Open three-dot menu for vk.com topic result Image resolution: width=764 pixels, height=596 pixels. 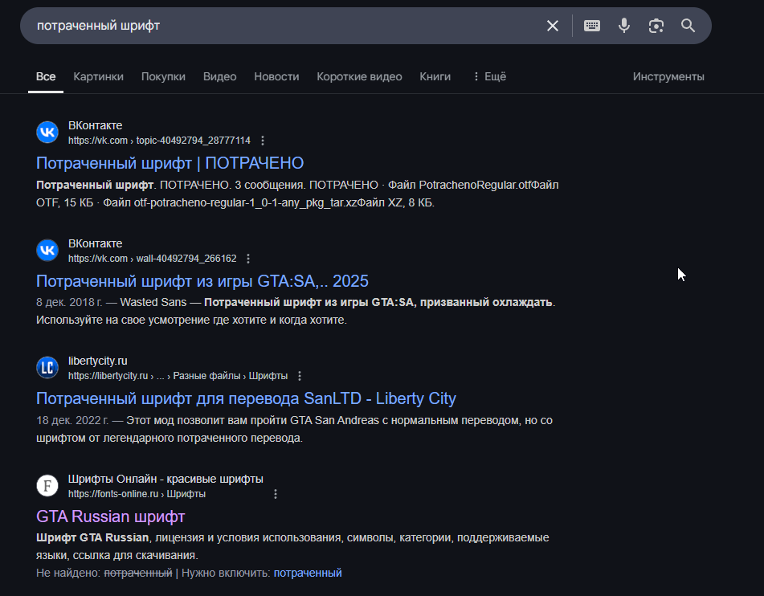263,141
